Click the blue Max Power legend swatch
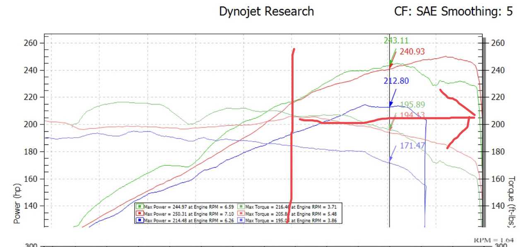This screenshot has height=247, width=530. tap(140, 220)
